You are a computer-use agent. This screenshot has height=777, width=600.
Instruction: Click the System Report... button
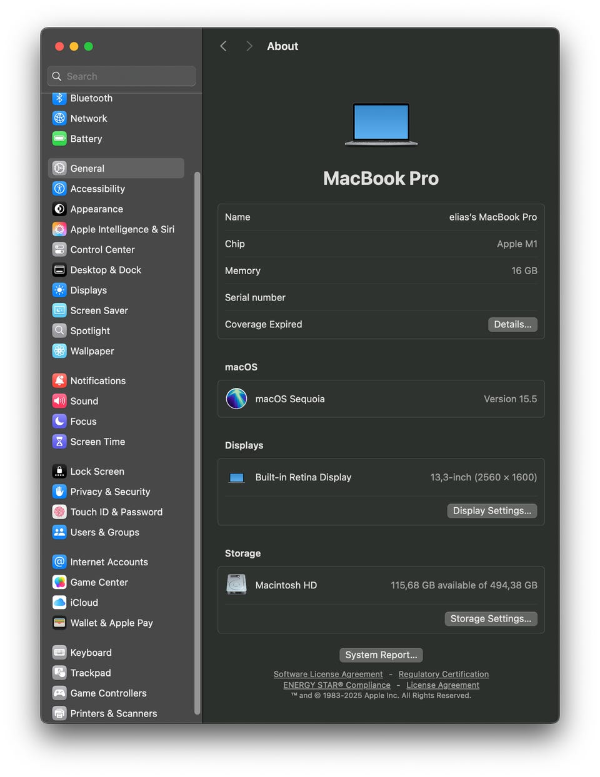point(381,655)
